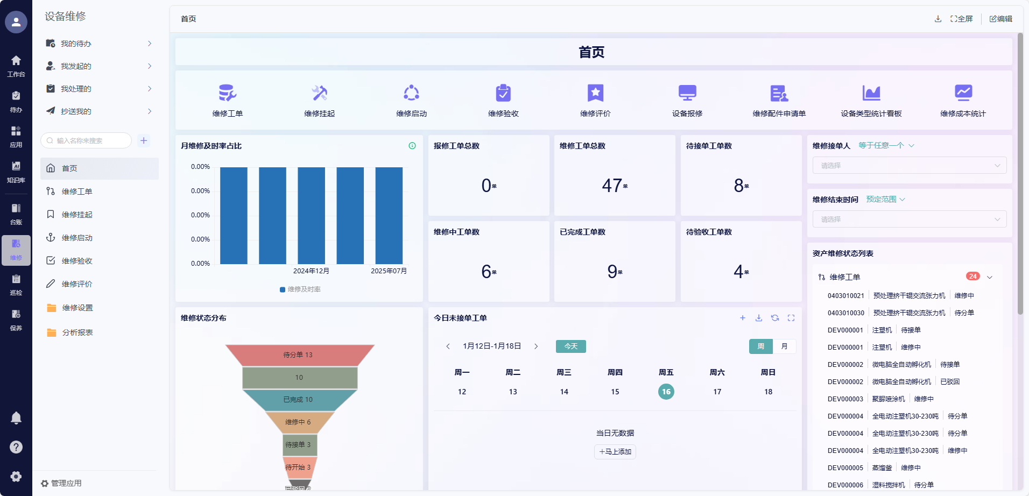
Task: Click the 维修挂起 tools icon
Action: pos(319,93)
